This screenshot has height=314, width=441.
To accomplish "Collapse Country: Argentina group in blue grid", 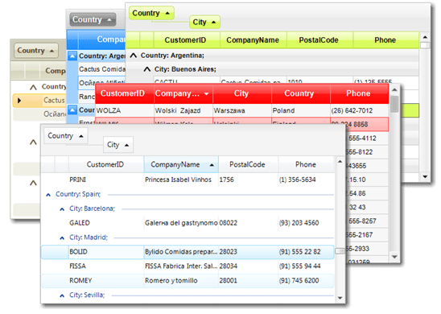I will click(72, 56).
